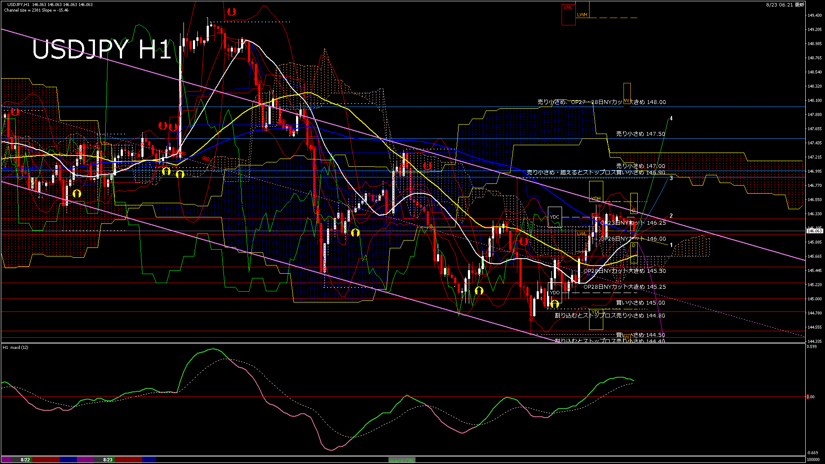The height and width of the screenshot is (464, 825).
Task: Click the topmost red down-arrow signal marker
Action: click(x=232, y=12)
